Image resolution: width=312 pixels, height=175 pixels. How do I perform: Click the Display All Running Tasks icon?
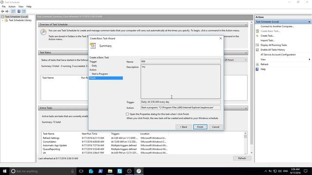pos(257,45)
